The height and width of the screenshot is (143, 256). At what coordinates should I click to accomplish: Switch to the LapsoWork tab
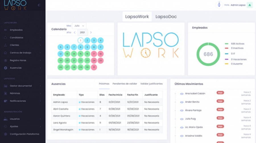[x=137, y=17]
